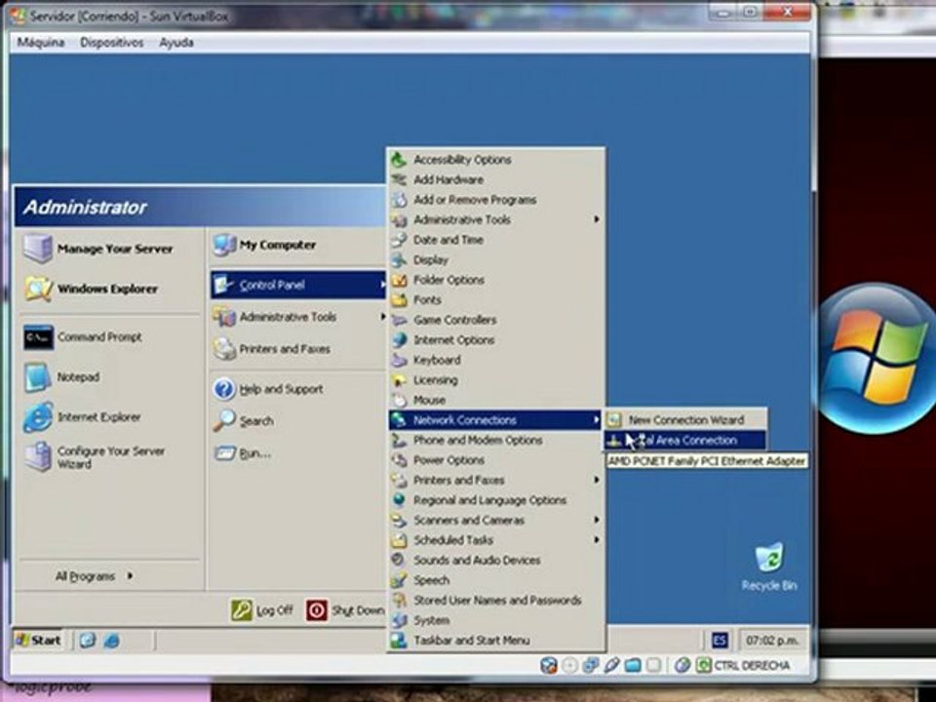Click the Log Off button
Viewport: 936px width, 702px height.
coord(261,610)
